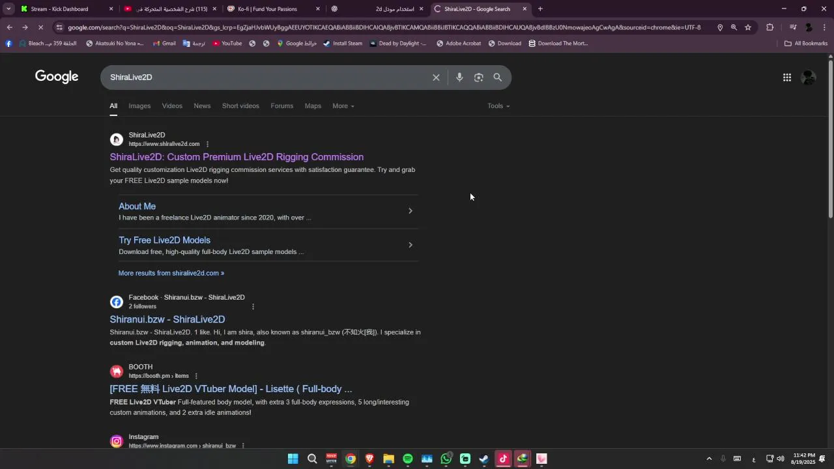Open more options for the BOOTH result
The width and height of the screenshot is (834, 469).
pos(196,376)
